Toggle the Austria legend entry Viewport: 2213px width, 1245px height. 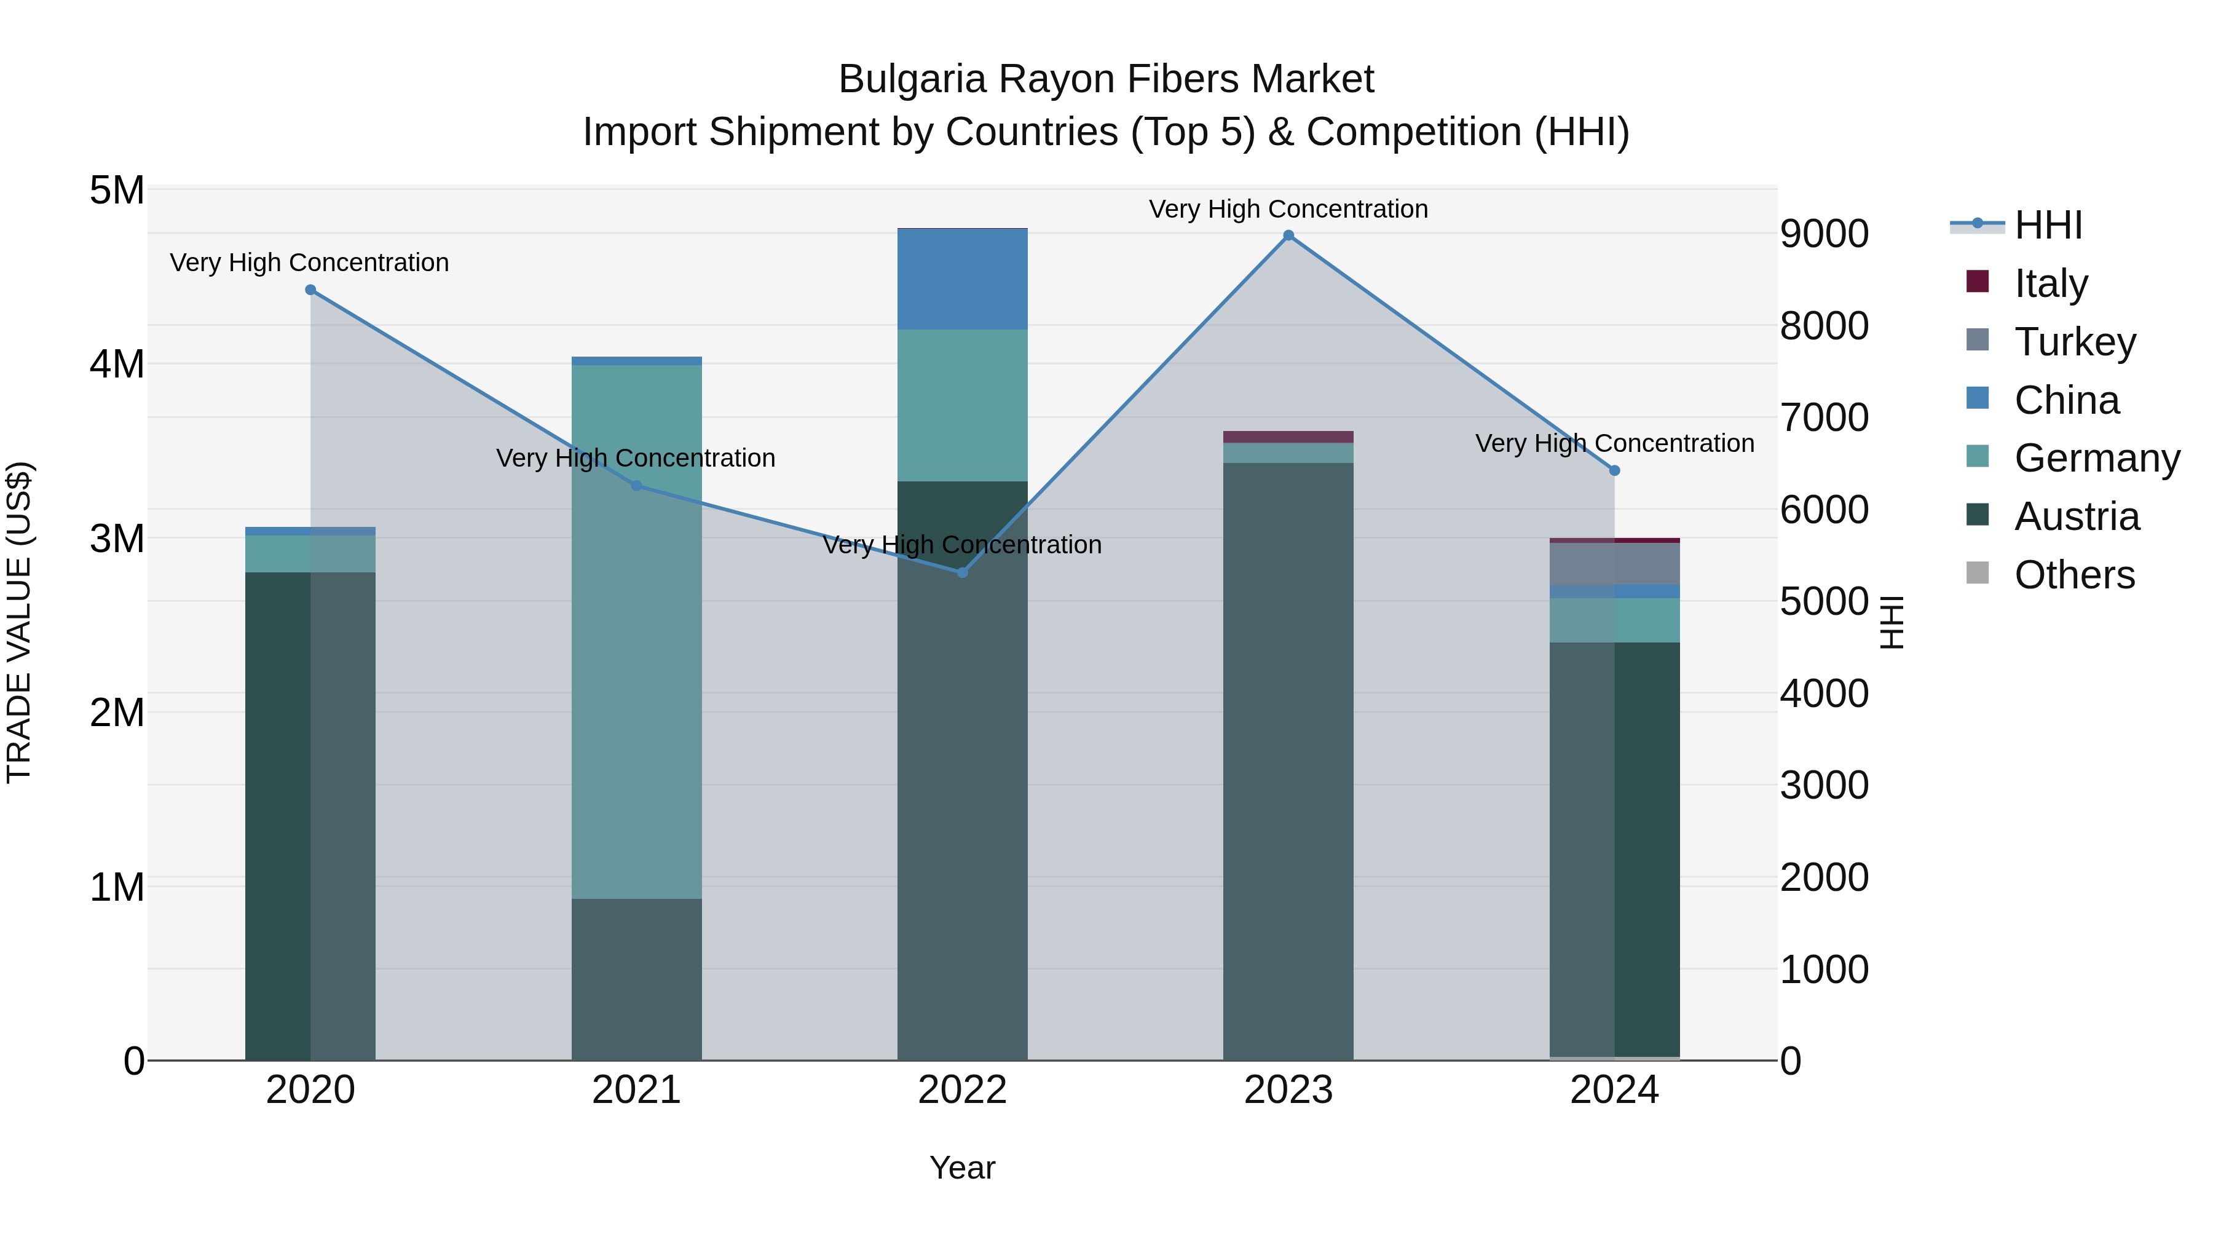coord(2053,516)
